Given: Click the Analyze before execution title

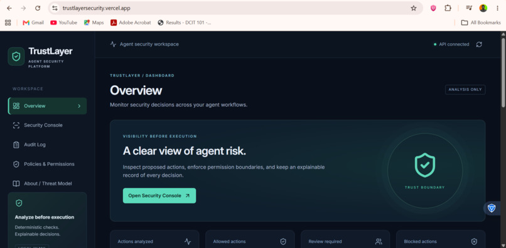Looking at the screenshot, I should click(45, 217).
